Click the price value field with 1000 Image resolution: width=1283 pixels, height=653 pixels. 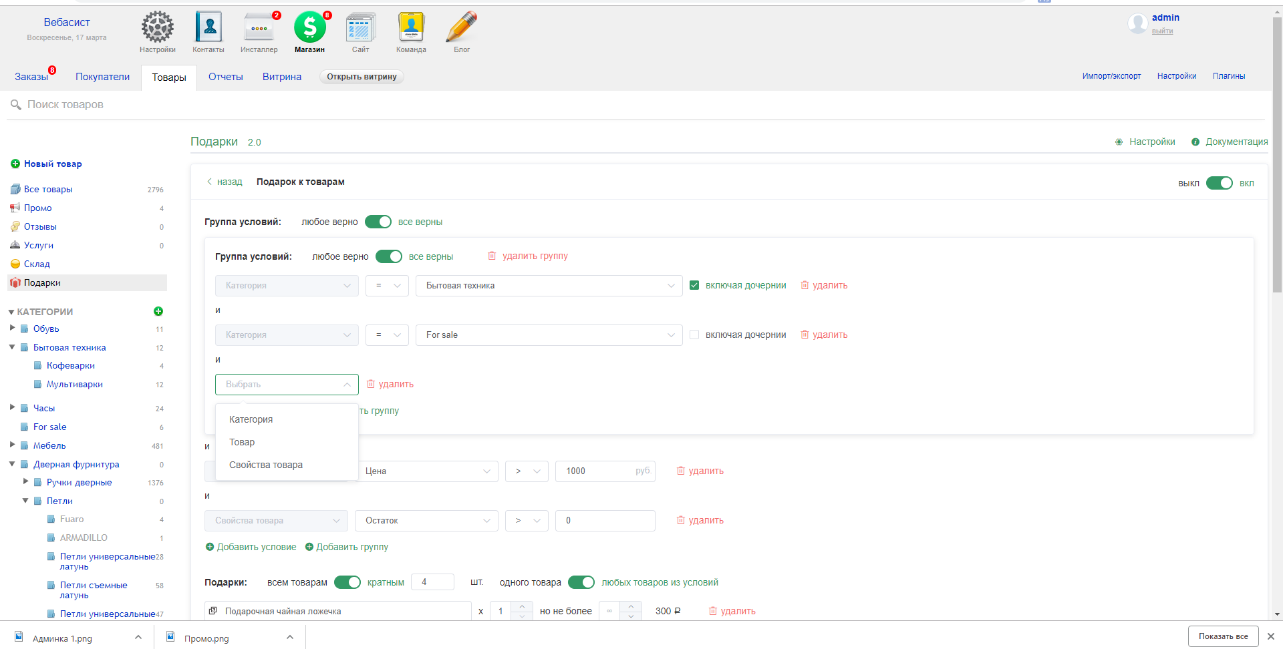[x=605, y=471]
